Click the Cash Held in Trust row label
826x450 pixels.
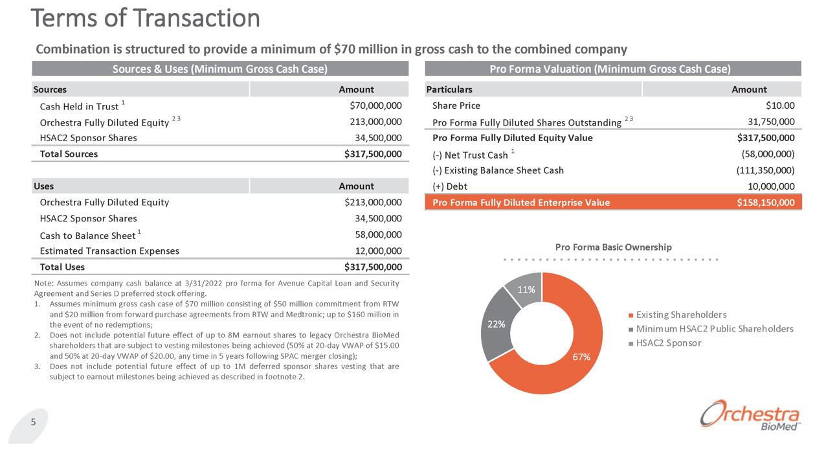(x=79, y=106)
